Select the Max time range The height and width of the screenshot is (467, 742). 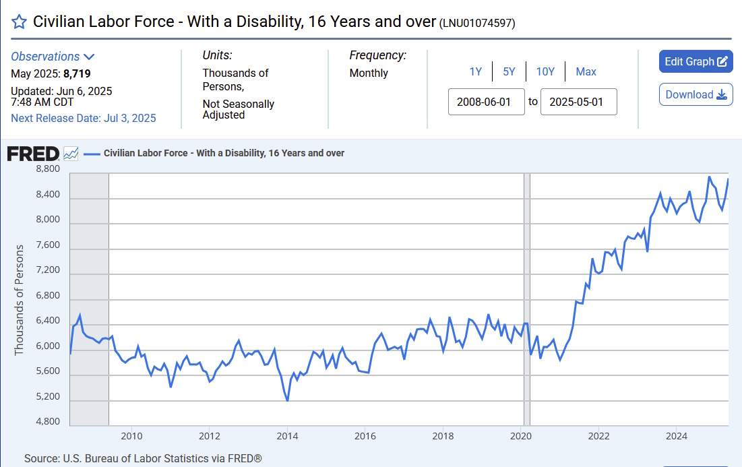586,71
